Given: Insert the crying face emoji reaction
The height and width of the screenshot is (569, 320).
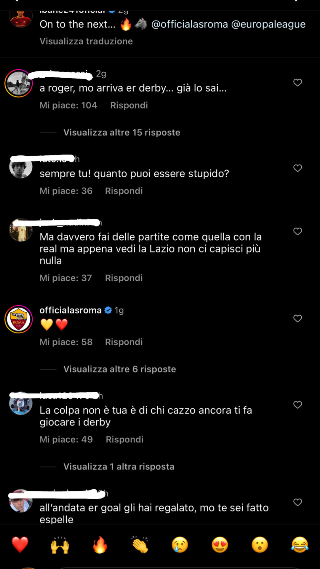Looking at the screenshot, I should click(x=180, y=545).
